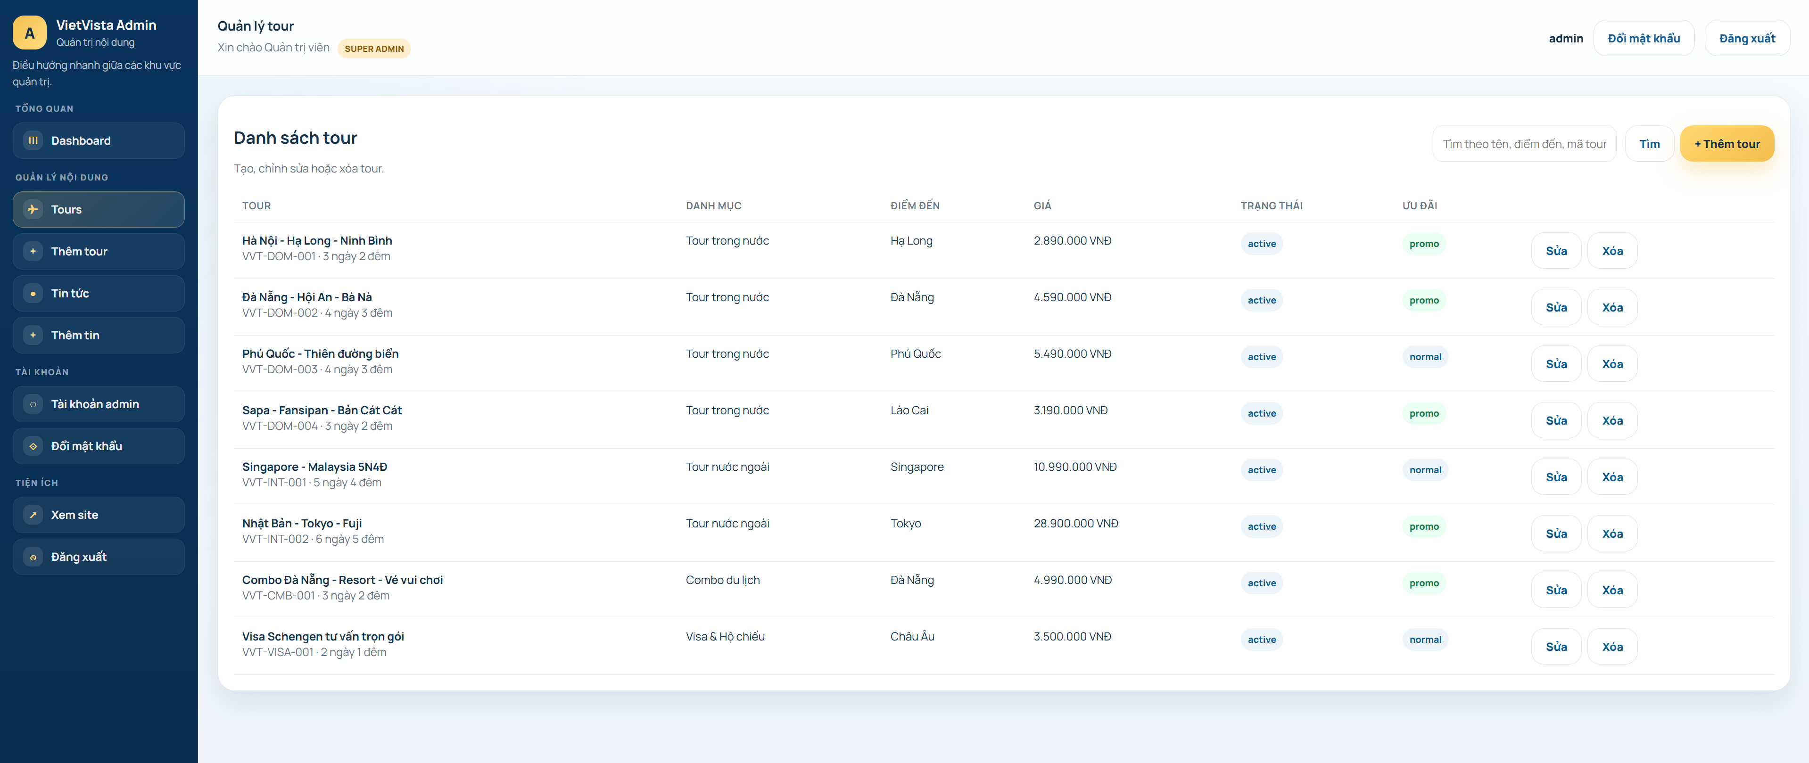The width and height of the screenshot is (1809, 763).
Task: Click Sửa on the Phú Quốc tour row
Action: (x=1556, y=364)
